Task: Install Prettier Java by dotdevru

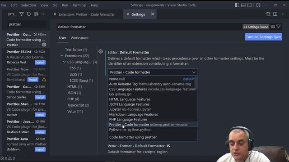Action: coord(40,149)
